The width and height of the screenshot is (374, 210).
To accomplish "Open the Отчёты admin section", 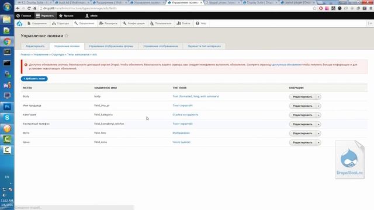I will [x=183, y=23].
